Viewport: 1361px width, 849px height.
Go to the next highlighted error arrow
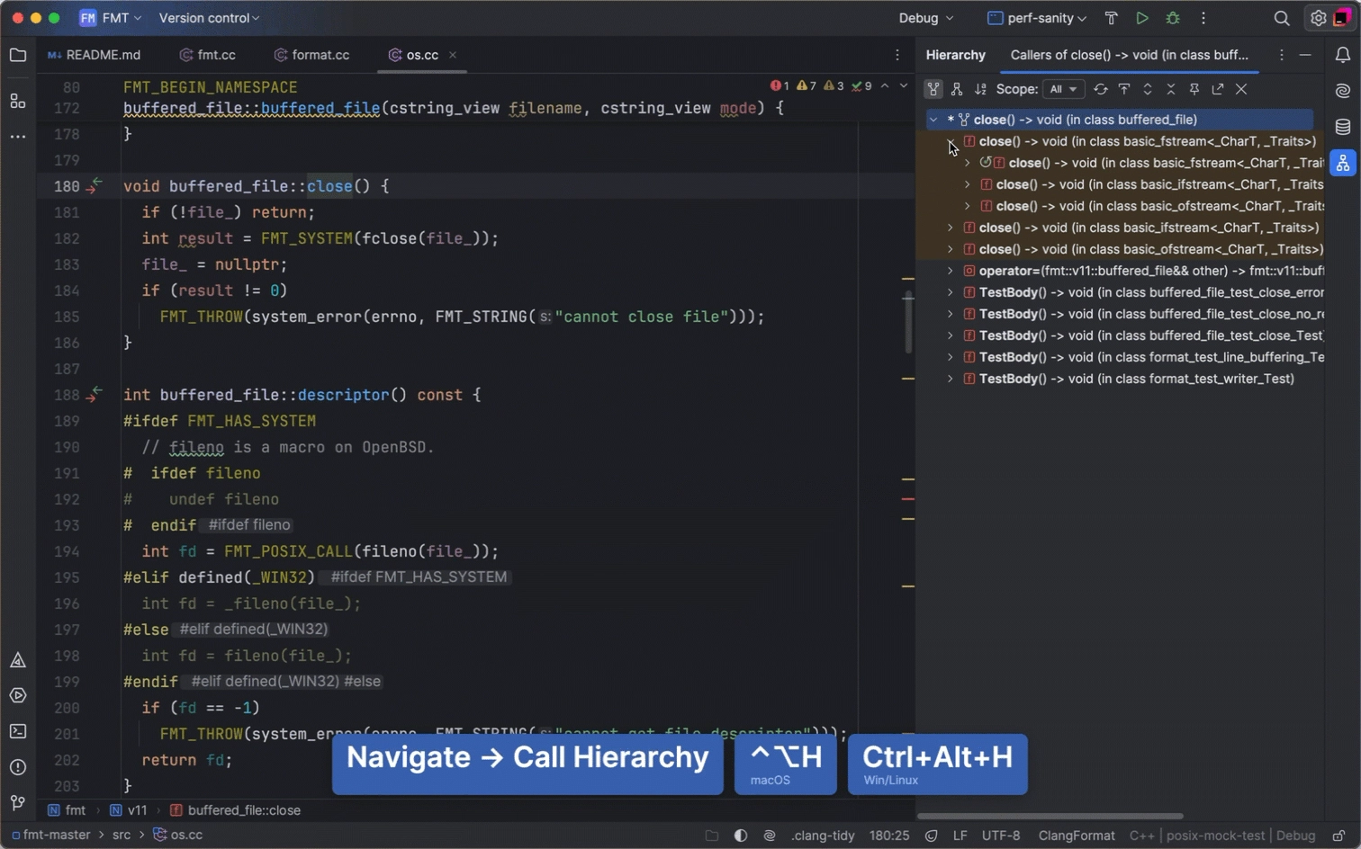click(x=904, y=86)
